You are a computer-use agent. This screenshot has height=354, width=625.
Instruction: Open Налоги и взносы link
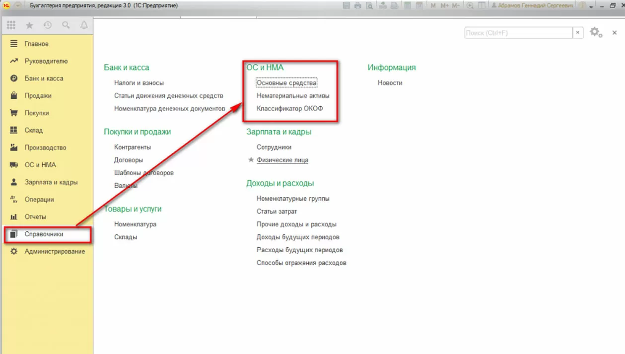click(139, 83)
